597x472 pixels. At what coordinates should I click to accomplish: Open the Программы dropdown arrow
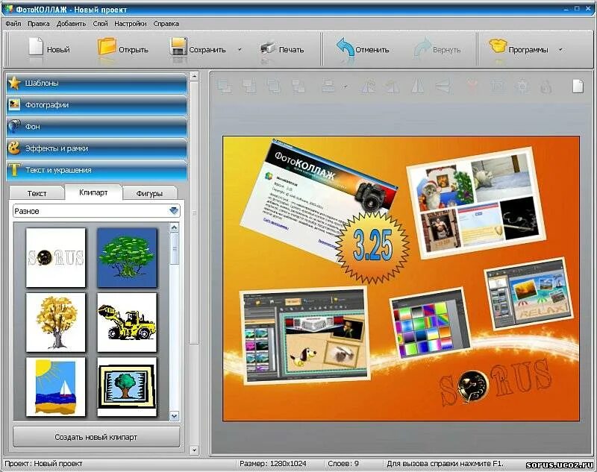560,49
